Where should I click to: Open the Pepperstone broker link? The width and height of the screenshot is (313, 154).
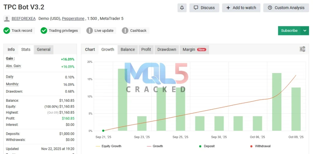[73, 19]
